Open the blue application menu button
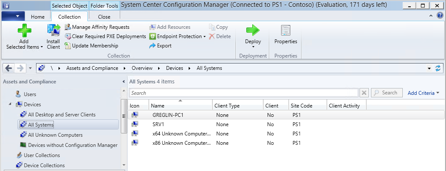 [x=14, y=16]
